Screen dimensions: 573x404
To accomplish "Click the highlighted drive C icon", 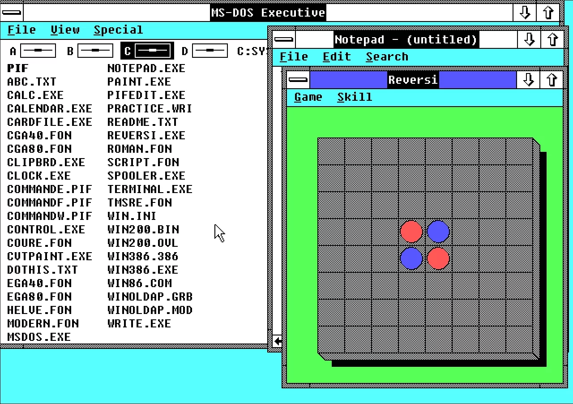I will 147,51.
